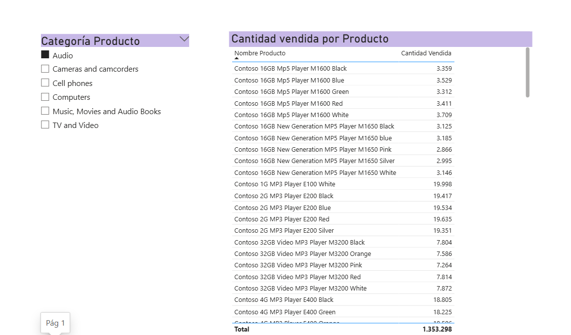Select row Contoso 4G MP3 Player E400 Black
The image size is (571, 335).
(x=343, y=300)
